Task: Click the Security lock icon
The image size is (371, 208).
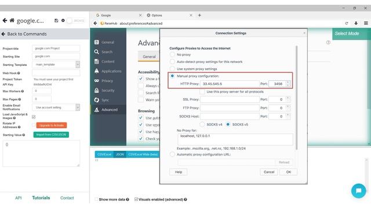Action: click(x=97, y=90)
